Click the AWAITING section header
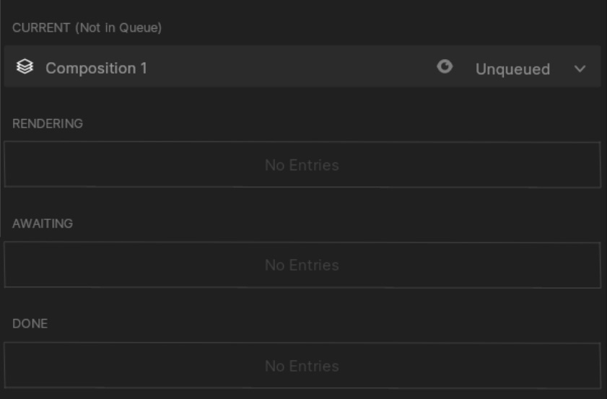This screenshot has width=607, height=399. (43, 224)
